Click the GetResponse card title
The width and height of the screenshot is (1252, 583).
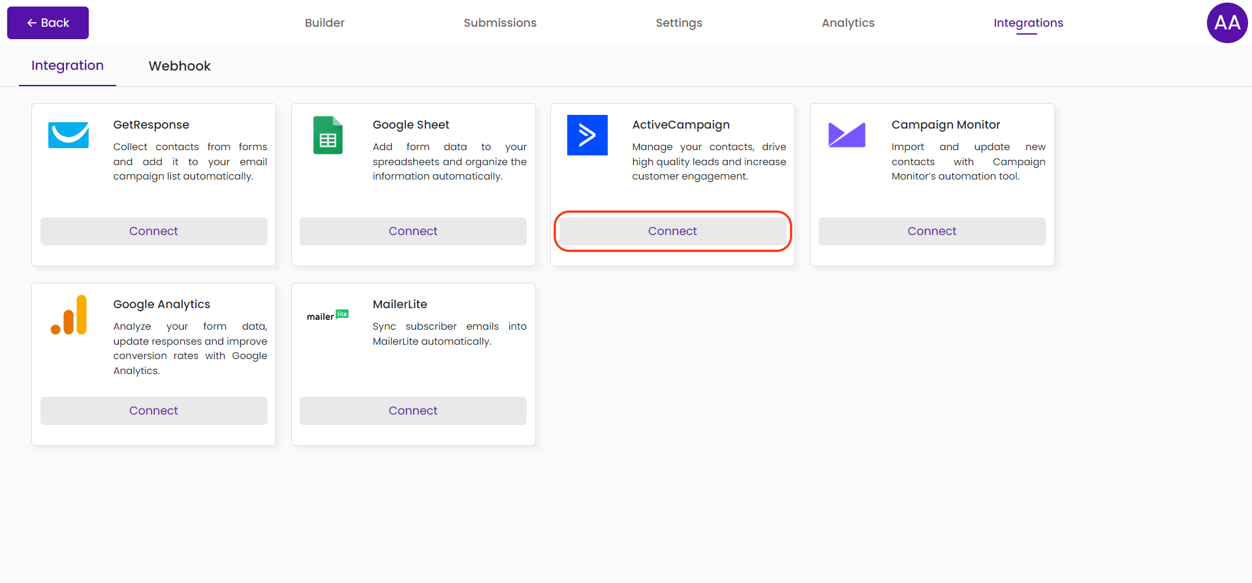[x=151, y=125]
